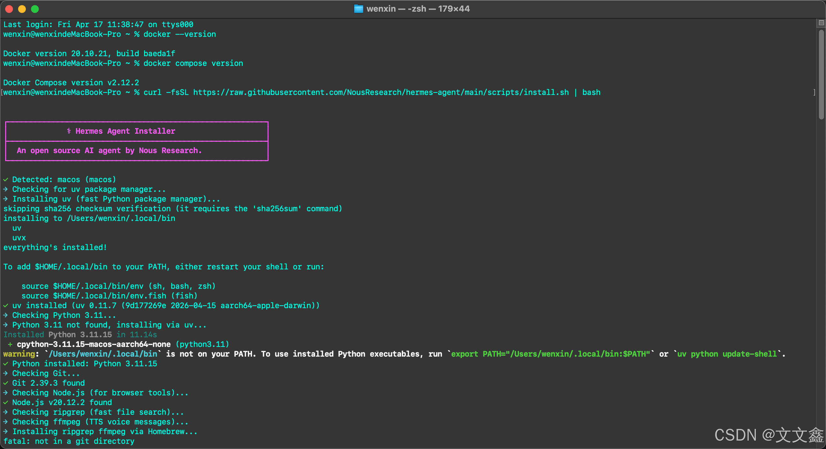Click the caduceus symbol before Hermes Agent Installer

click(69, 131)
